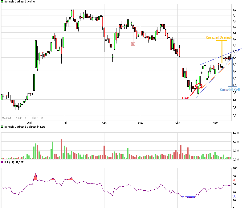Click the 100 RSI axis value
244x211 pixels.
pos(235,168)
